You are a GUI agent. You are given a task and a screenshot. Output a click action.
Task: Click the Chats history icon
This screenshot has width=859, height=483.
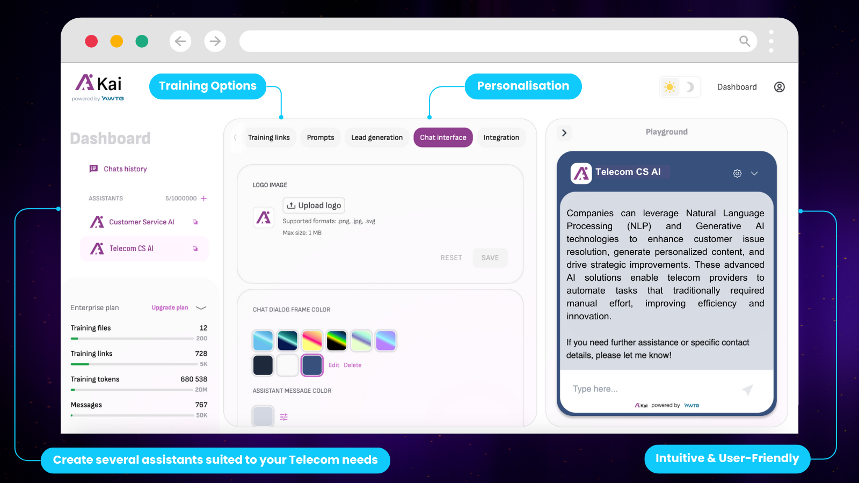pyautogui.click(x=93, y=169)
